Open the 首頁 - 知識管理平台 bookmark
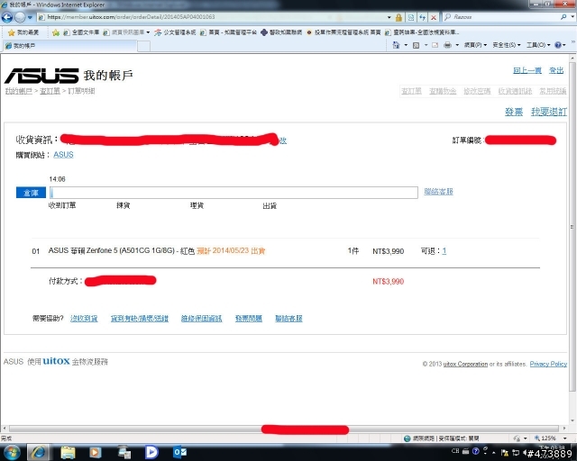Viewport: 577px width, 461px height. tap(228, 32)
